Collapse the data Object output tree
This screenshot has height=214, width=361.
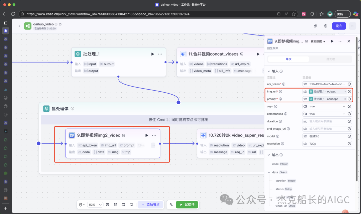click(269, 172)
